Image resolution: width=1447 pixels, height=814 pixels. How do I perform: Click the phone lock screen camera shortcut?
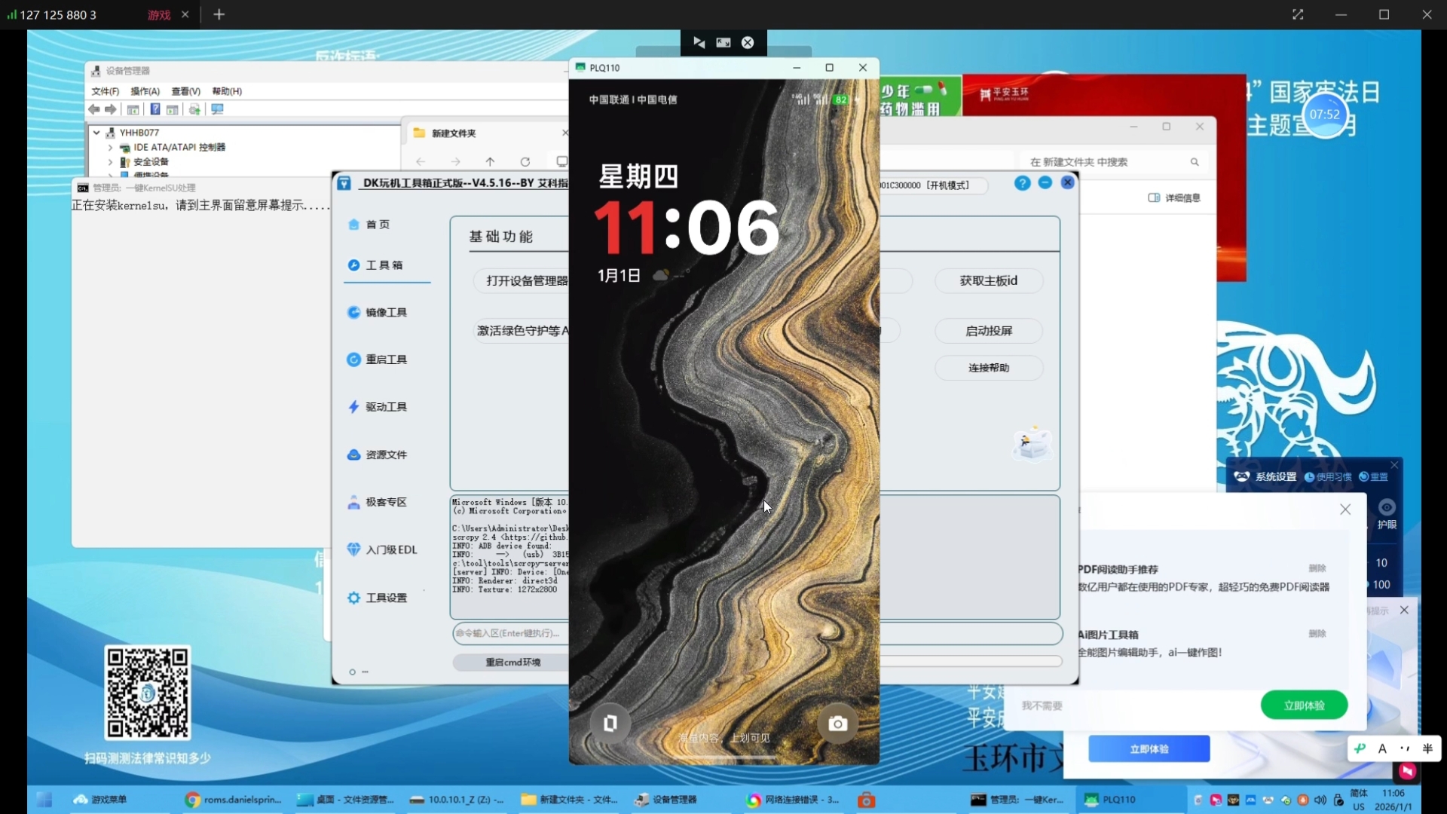[837, 724]
